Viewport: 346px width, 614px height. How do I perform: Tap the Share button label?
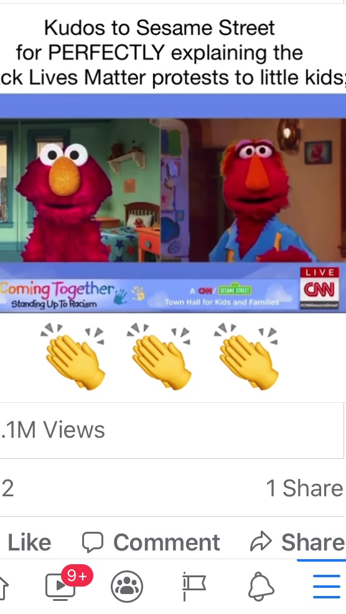click(x=313, y=542)
